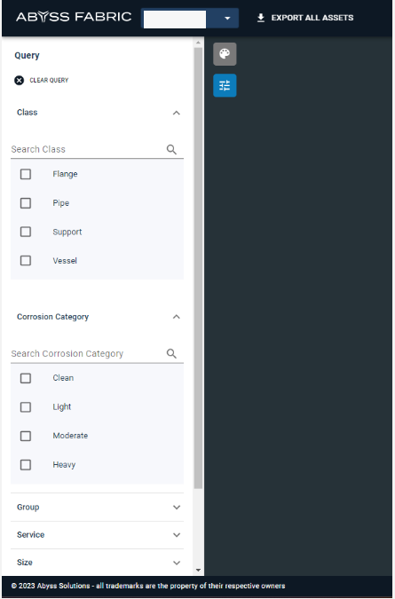Viewport: 395px width, 599px height.
Task: Click the scrollbar down arrow
Action: tap(198, 570)
